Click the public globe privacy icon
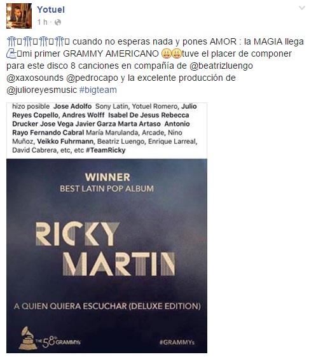 58,22
